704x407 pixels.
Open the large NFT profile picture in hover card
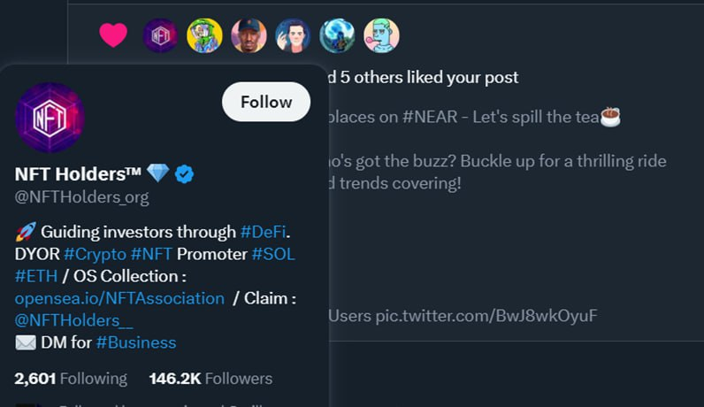[50, 118]
